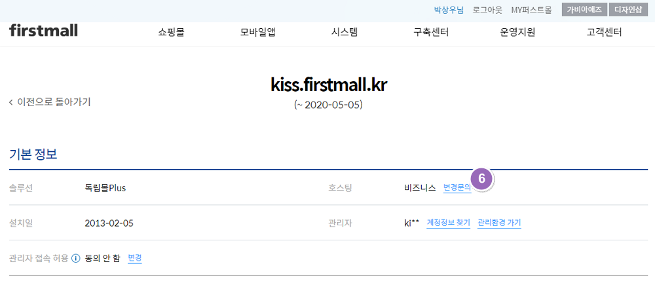Select the 시스템 menu item
Image resolution: width=655 pixels, height=281 pixels.
[x=345, y=32]
